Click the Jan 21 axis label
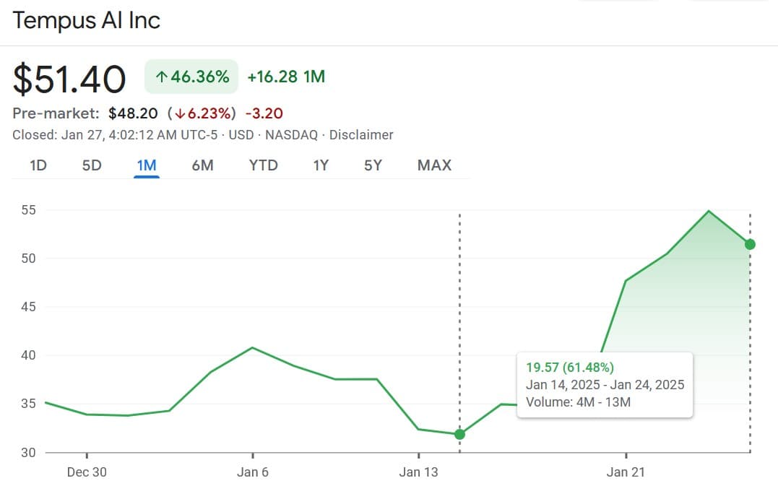 625,472
